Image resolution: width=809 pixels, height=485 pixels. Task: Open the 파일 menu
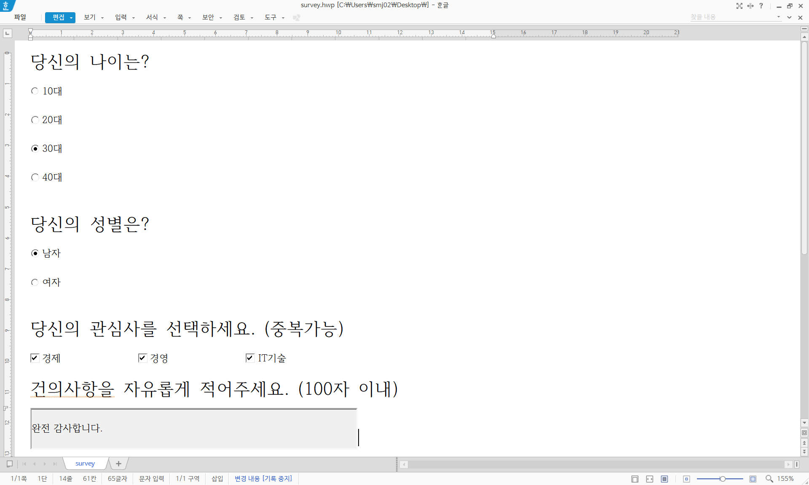point(20,17)
